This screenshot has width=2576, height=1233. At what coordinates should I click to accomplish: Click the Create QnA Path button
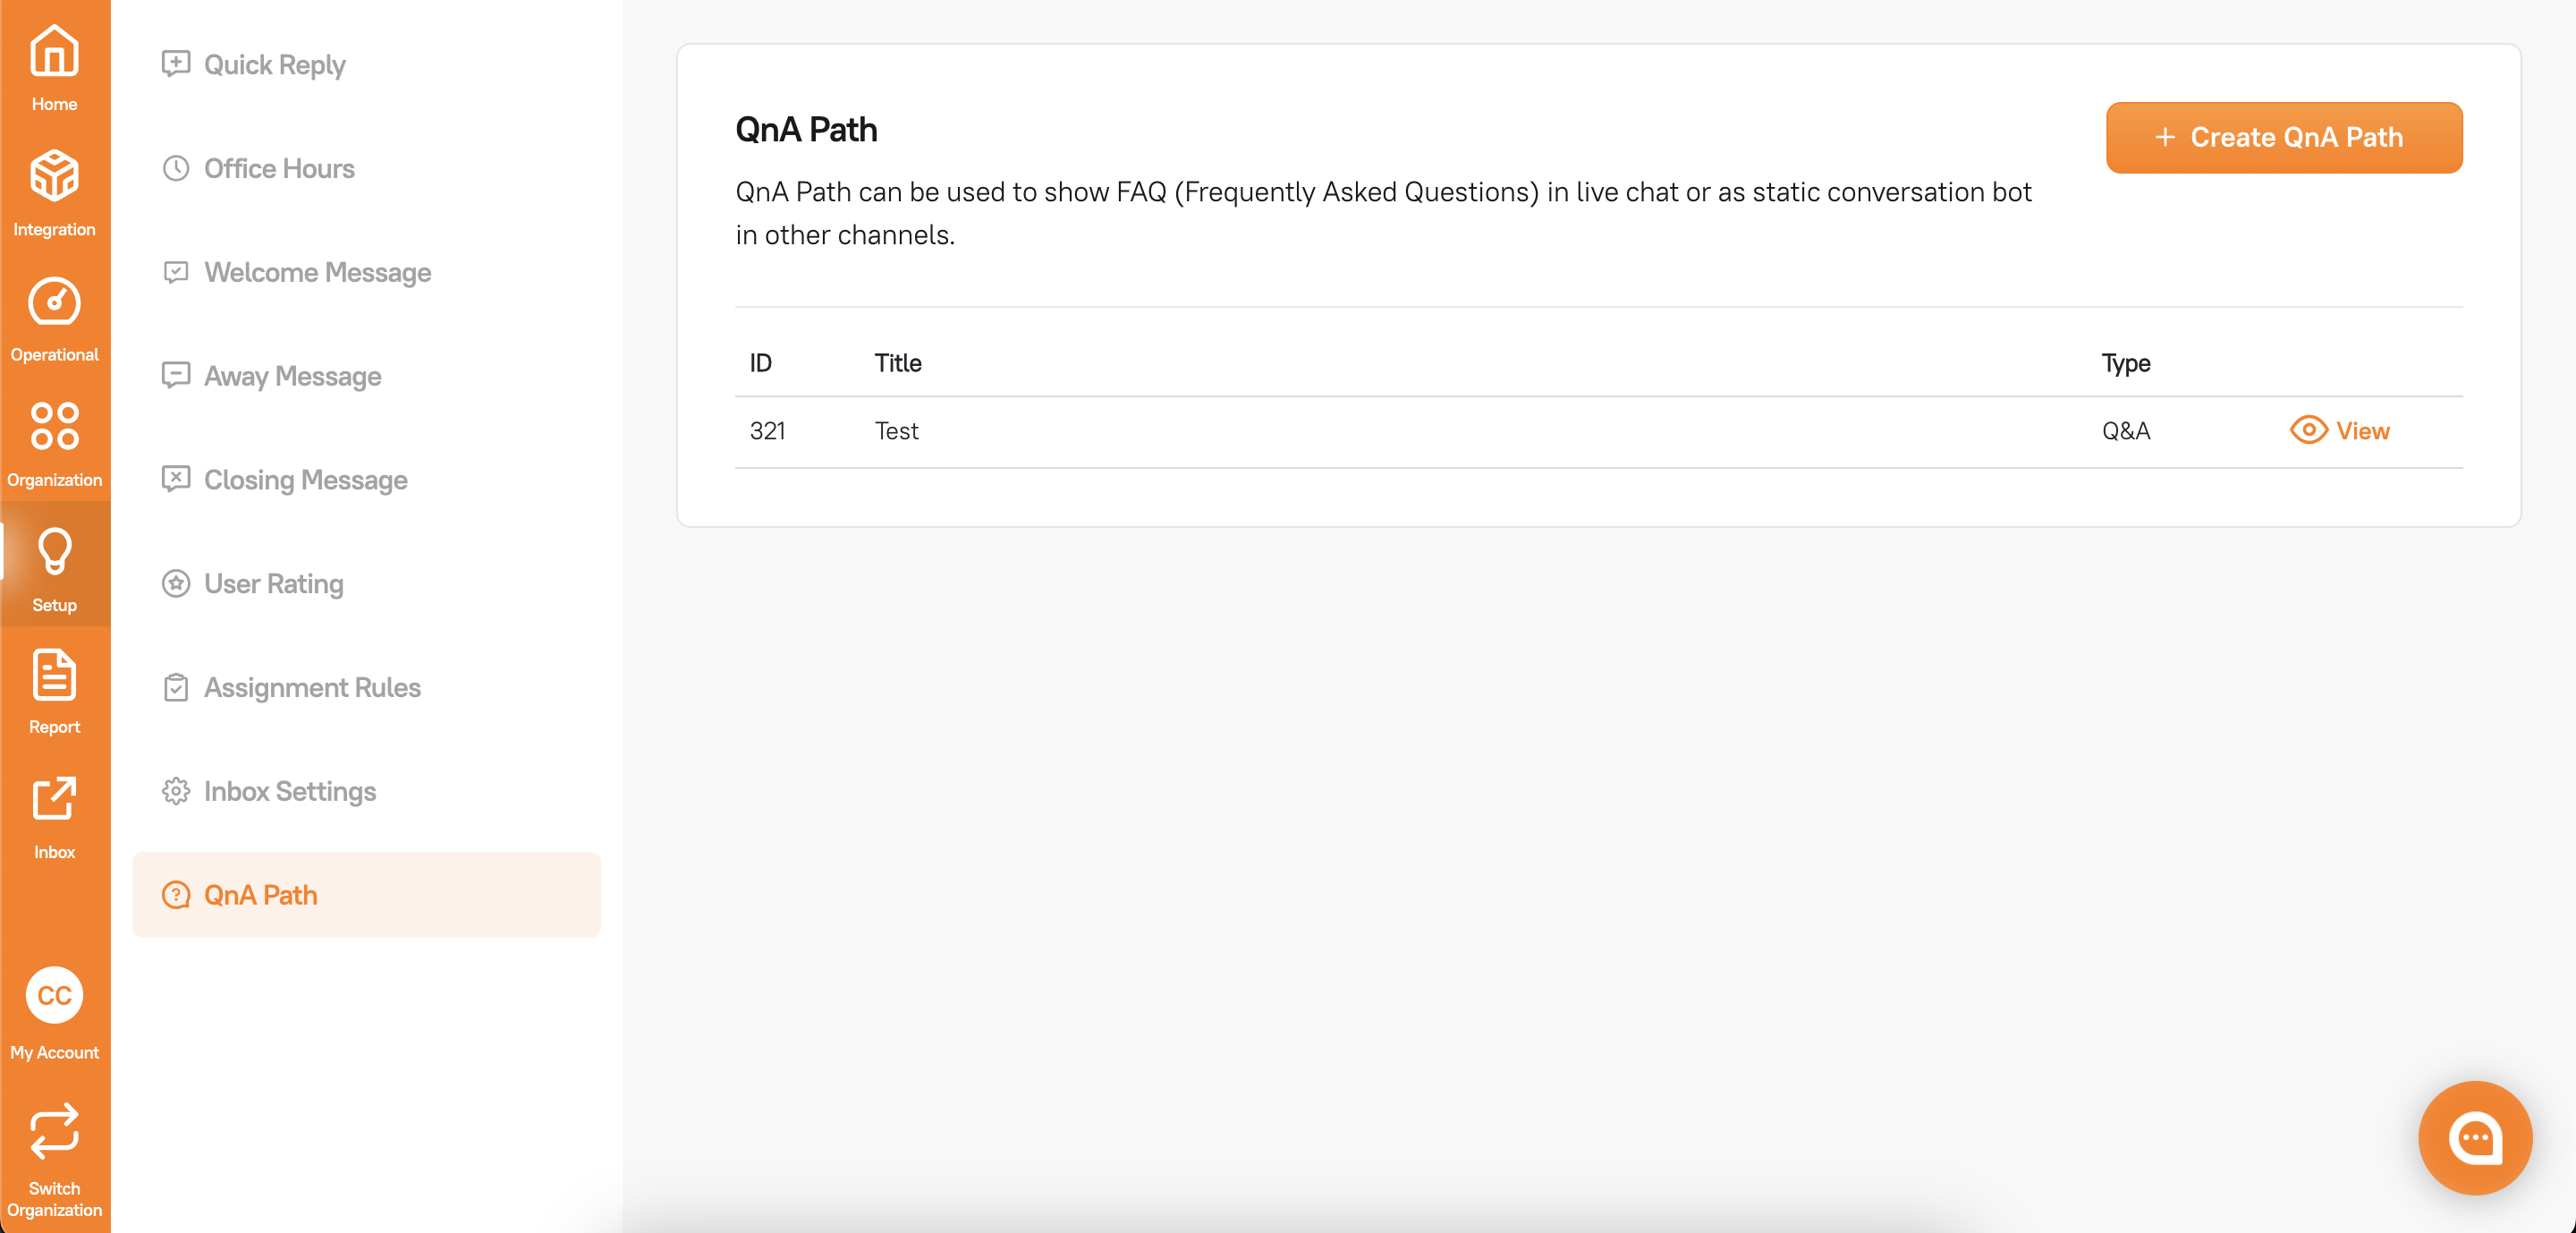pos(2283,138)
